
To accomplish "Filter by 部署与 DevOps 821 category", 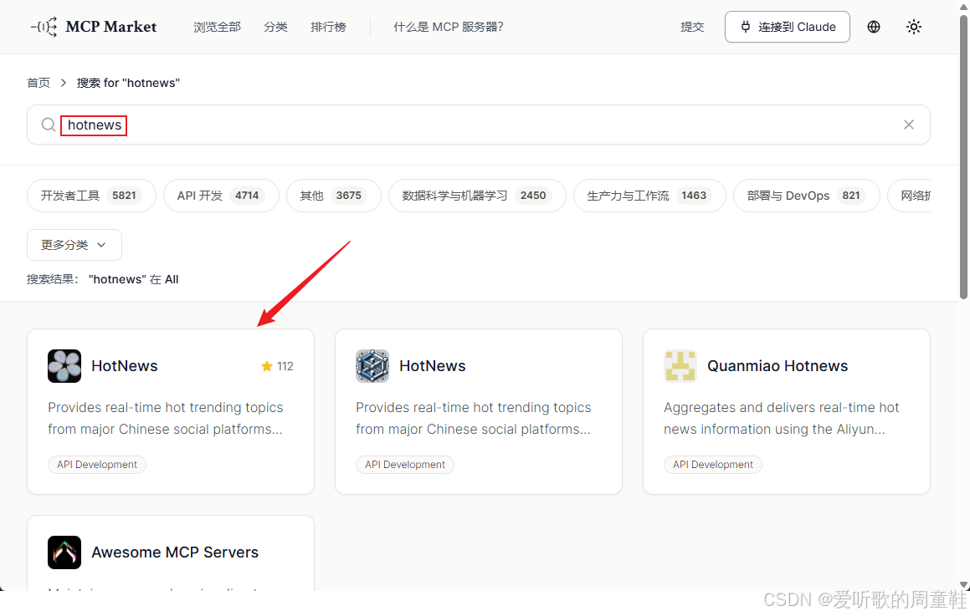I will pyautogui.click(x=806, y=196).
